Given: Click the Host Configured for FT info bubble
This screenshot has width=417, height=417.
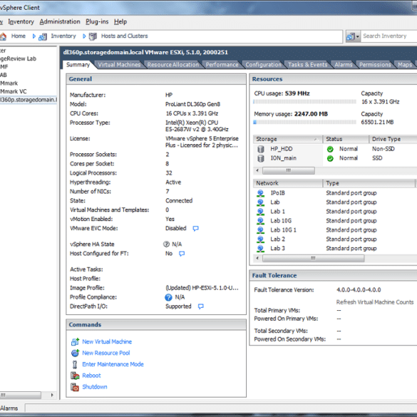Looking at the screenshot, I should coord(182,254).
